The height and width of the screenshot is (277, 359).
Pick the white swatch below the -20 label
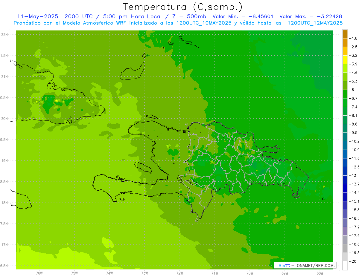345,266
